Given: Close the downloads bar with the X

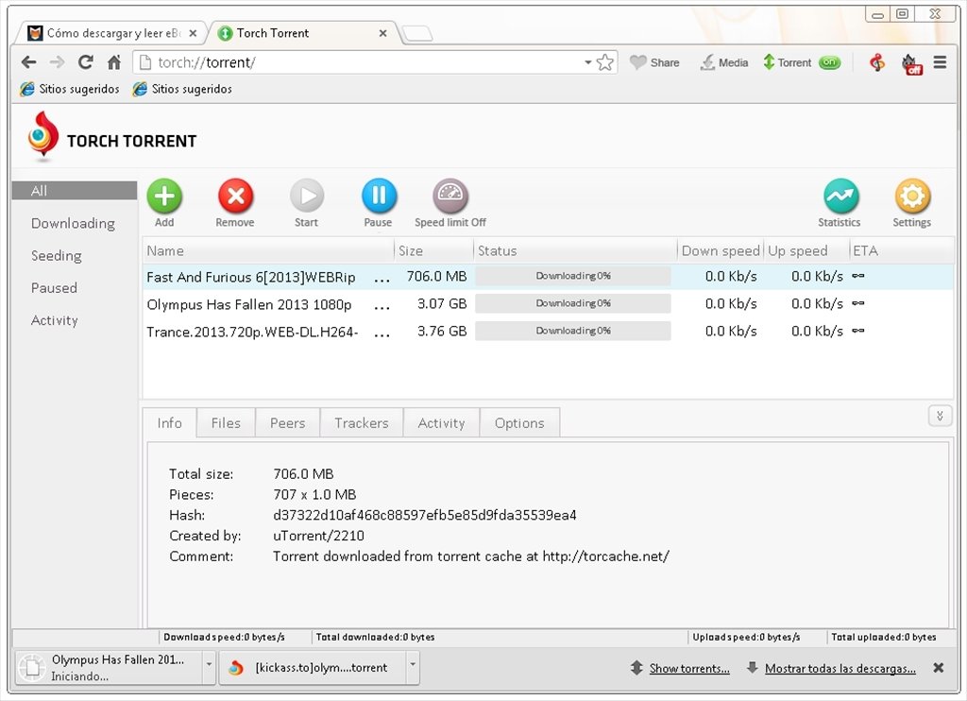Looking at the screenshot, I should (938, 668).
